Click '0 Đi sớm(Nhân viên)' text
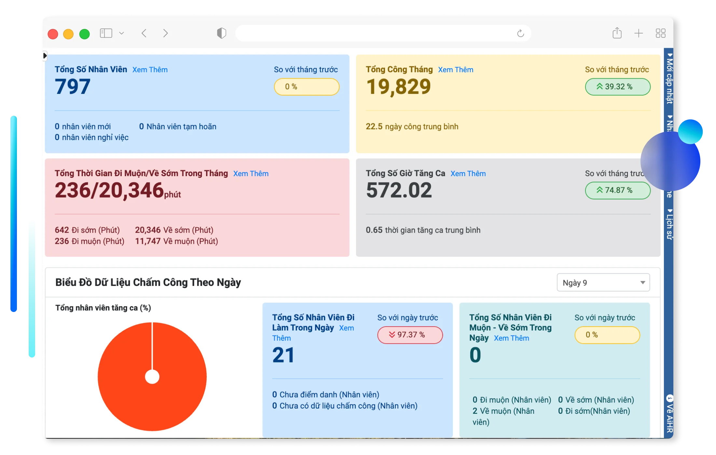 (x=594, y=411)
